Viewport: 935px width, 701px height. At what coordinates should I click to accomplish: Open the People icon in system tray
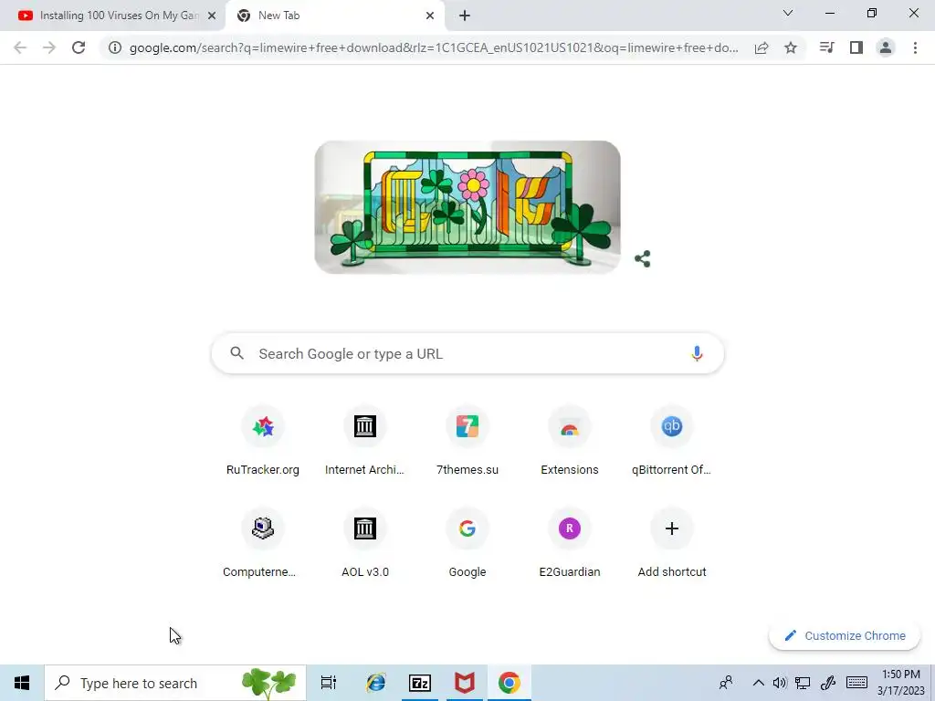click(x=726, y=683)
